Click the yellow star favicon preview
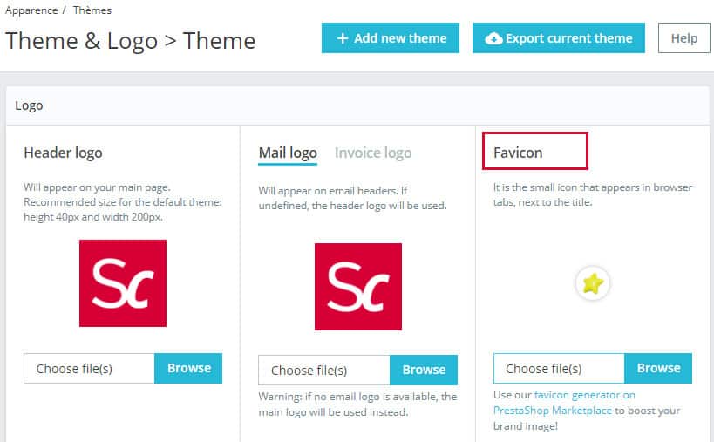Viewport: 714px width, 442px height. (593, 283)
